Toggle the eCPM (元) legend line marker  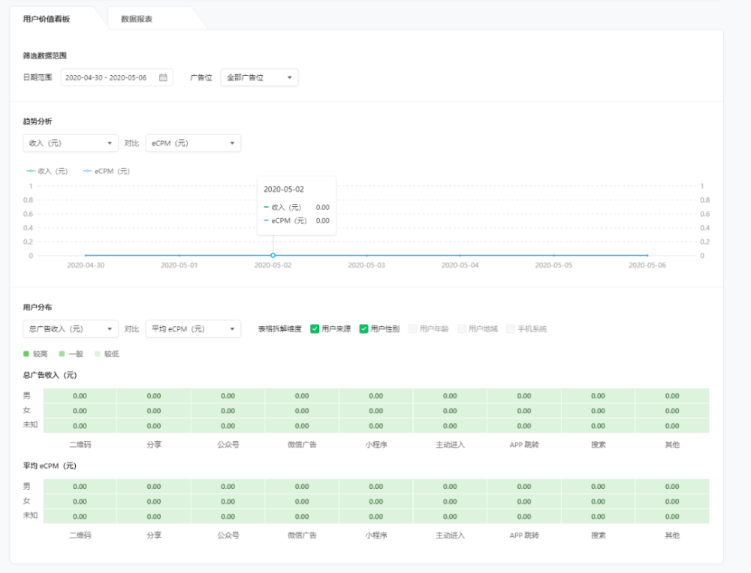click(x=87, y=171)
